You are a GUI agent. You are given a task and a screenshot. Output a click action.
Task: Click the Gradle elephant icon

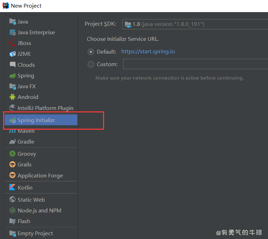(12, 142)
